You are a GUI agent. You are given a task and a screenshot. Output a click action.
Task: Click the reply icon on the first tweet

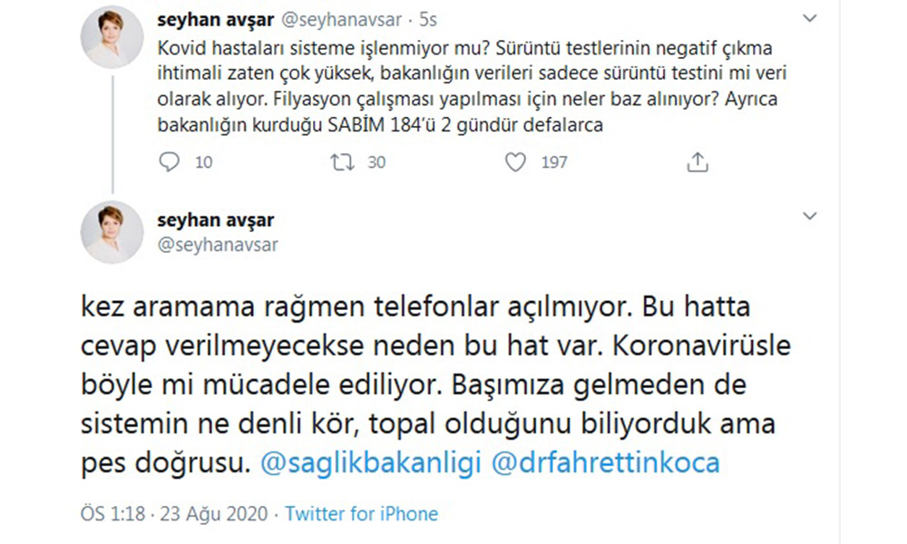(x=170, y=162)
